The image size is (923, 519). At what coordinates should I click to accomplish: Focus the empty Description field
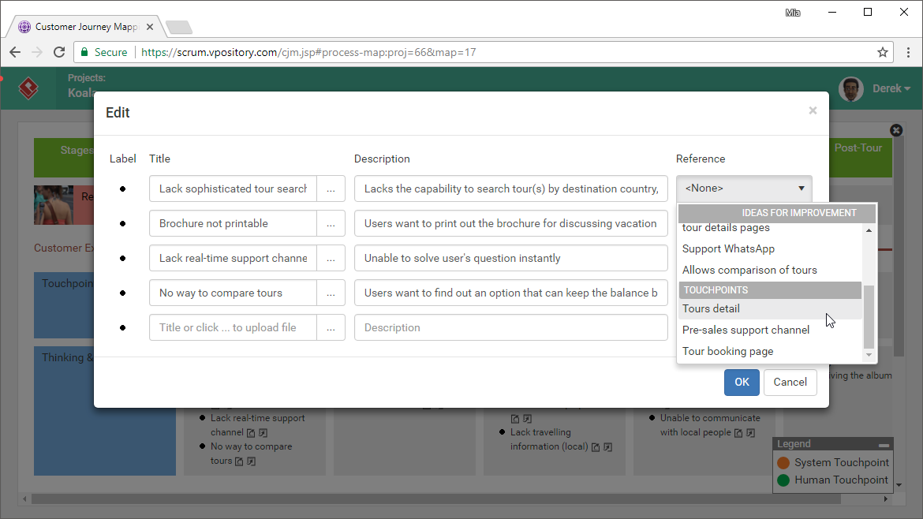point(511,328)
